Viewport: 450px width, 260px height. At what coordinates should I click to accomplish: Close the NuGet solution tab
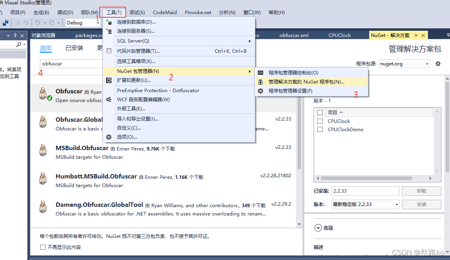point(423,35)
